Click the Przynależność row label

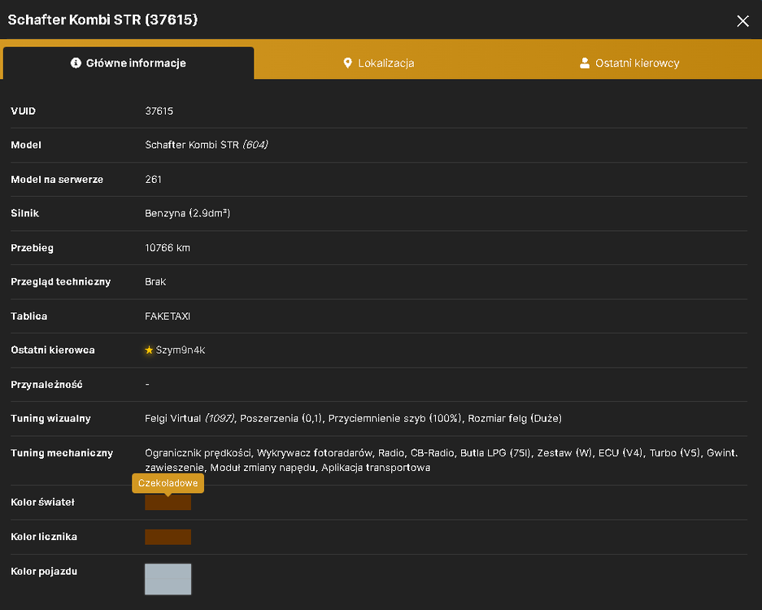(x=46, y=385)
